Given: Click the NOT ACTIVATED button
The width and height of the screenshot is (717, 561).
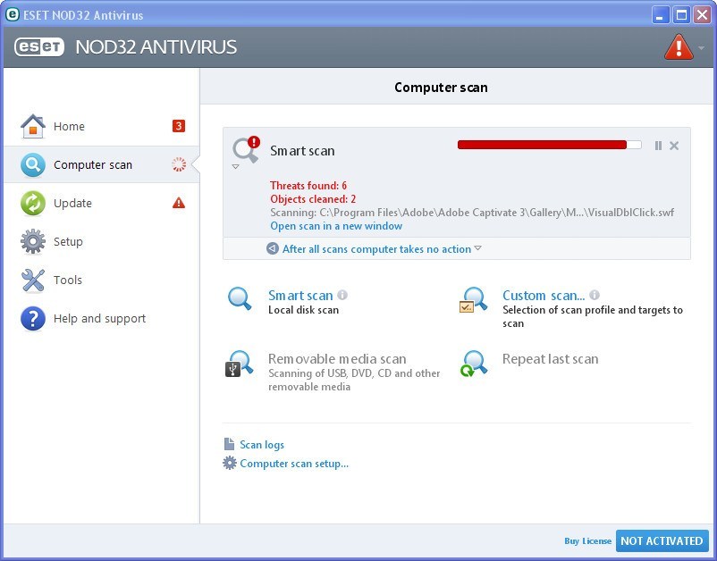Looking at the screenshot, I should click(x=662, y=540).
